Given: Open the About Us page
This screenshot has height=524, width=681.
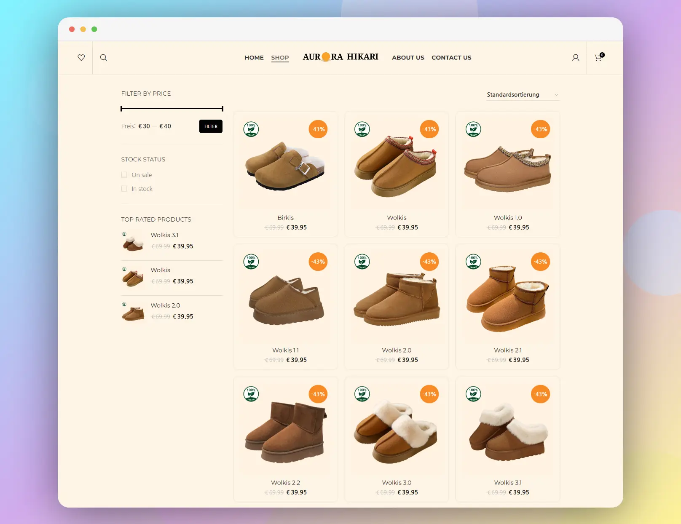Looking at the screenshot, I should point(408,58).
